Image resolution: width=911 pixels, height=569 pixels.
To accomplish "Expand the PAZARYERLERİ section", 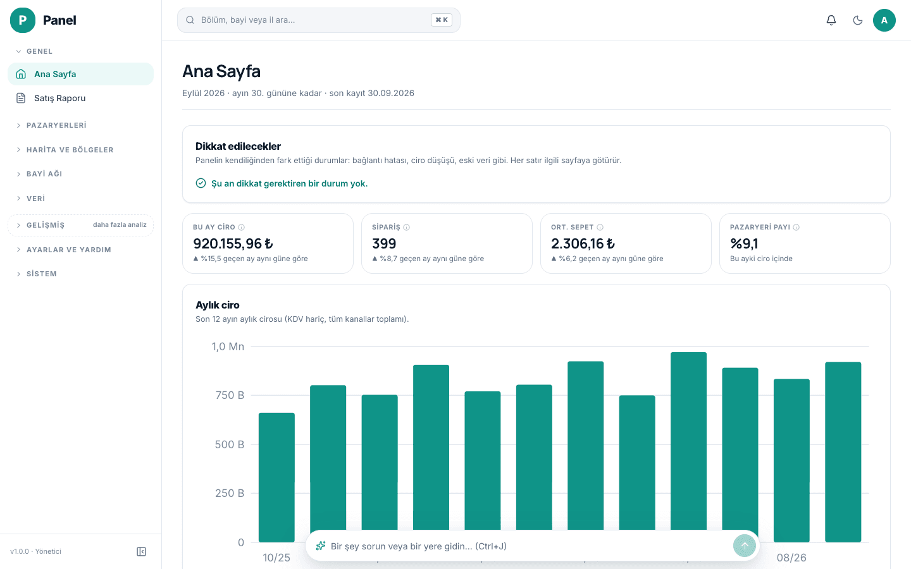I will pos(80,125).
